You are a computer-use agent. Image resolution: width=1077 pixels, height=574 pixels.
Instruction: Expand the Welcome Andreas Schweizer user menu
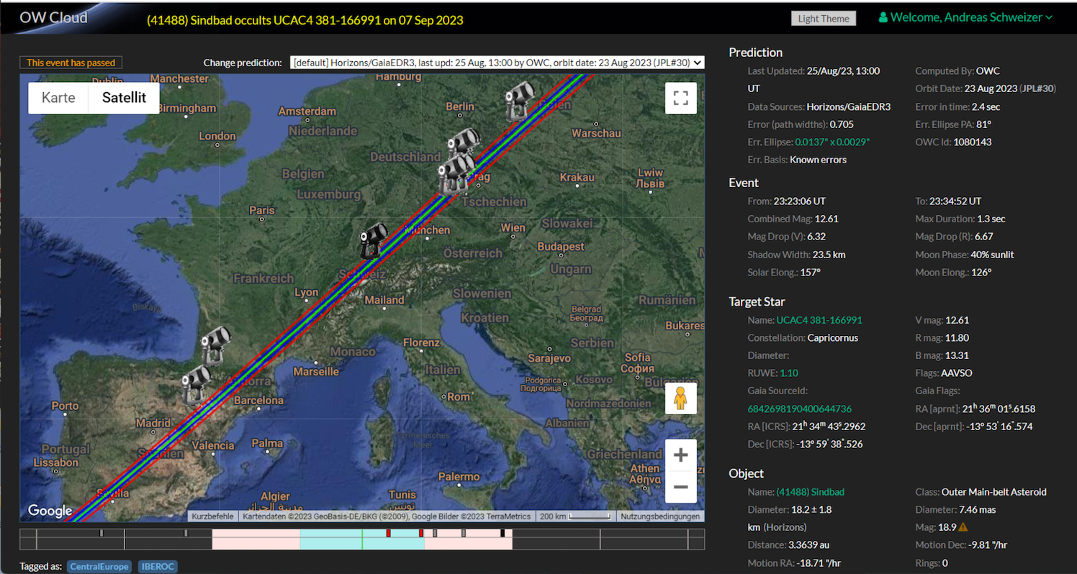965,17
